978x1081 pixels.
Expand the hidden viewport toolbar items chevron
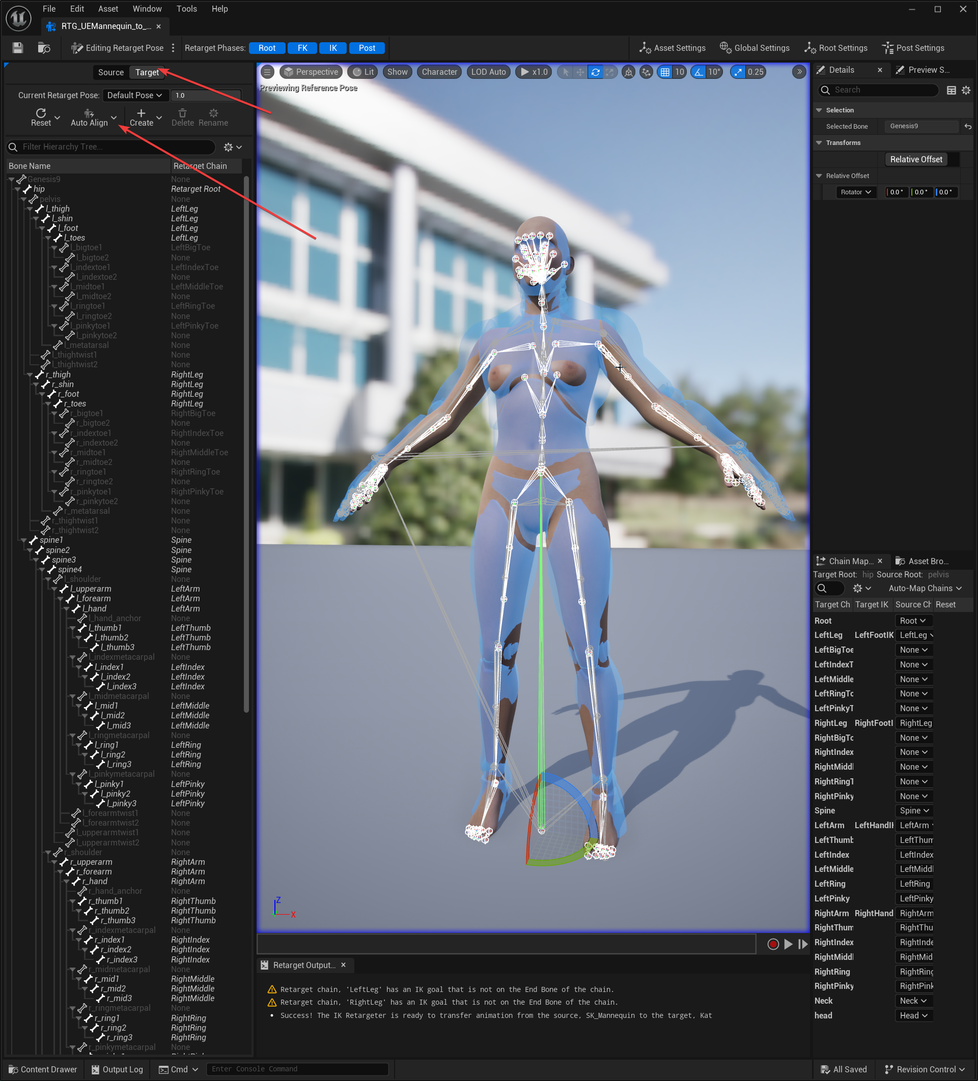(x=799, y=72)
